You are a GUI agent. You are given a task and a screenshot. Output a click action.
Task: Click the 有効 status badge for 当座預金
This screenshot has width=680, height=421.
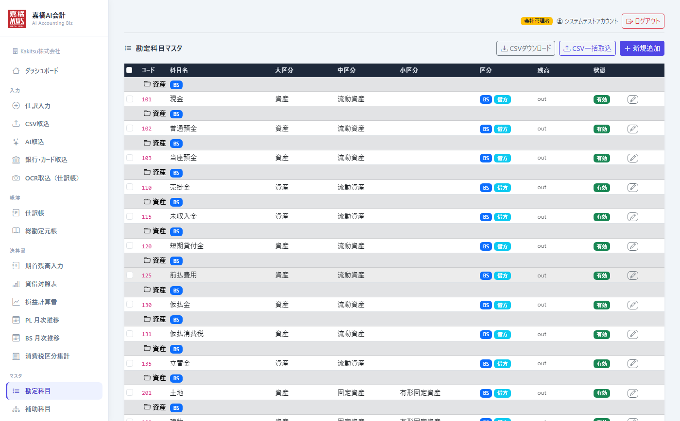click(x=602, y=158)
